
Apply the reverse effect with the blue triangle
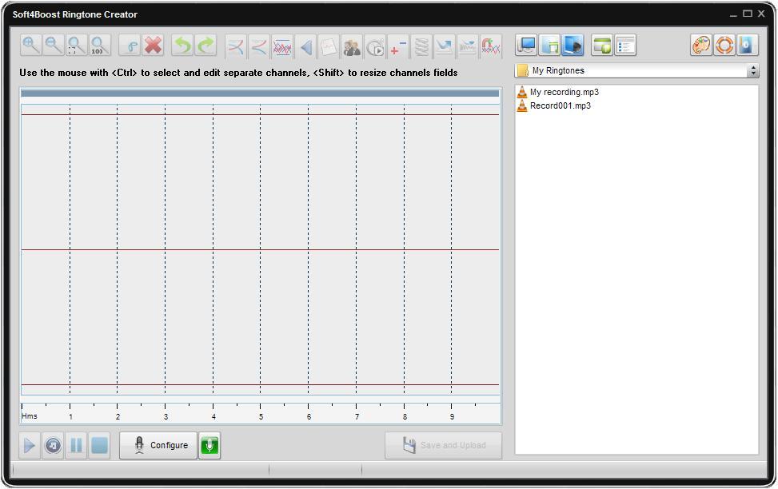305,46
